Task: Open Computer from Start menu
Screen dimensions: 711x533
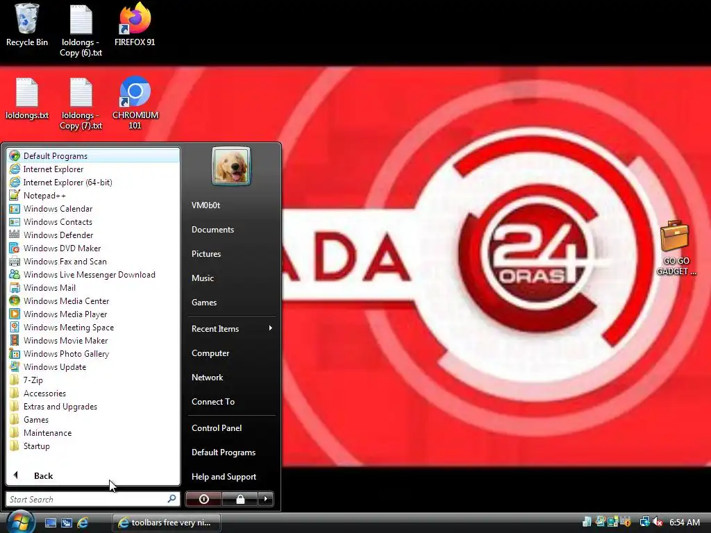Action: tap(210, 353)
